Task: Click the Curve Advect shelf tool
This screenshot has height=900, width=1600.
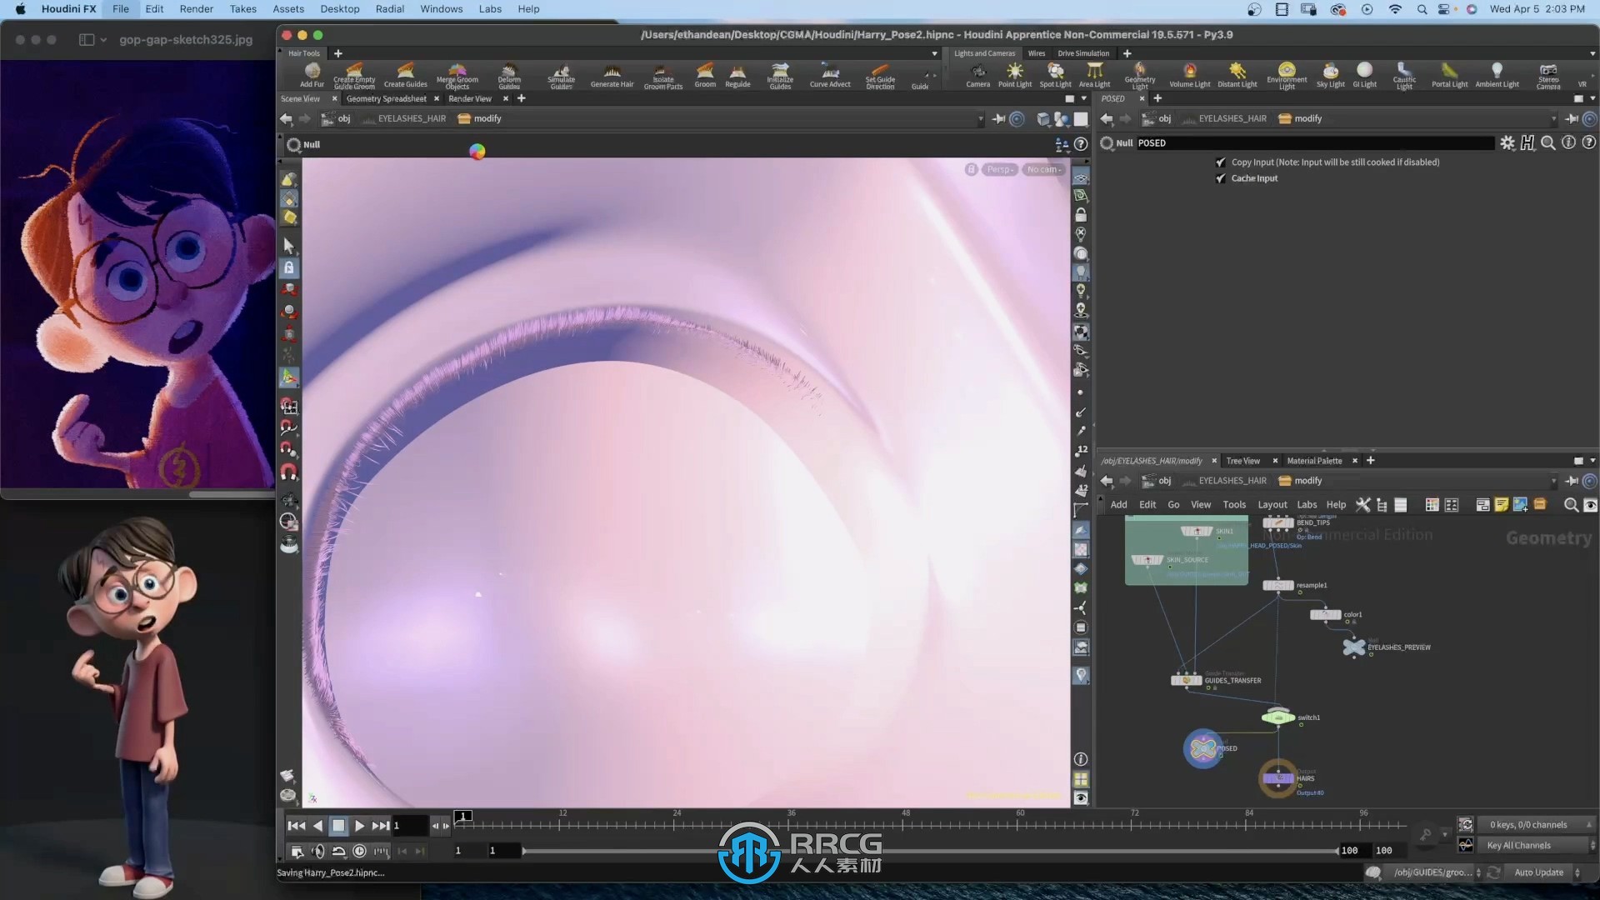Action: [x=830, y=74]
